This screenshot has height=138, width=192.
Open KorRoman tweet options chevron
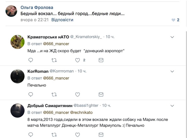(172, 72)
